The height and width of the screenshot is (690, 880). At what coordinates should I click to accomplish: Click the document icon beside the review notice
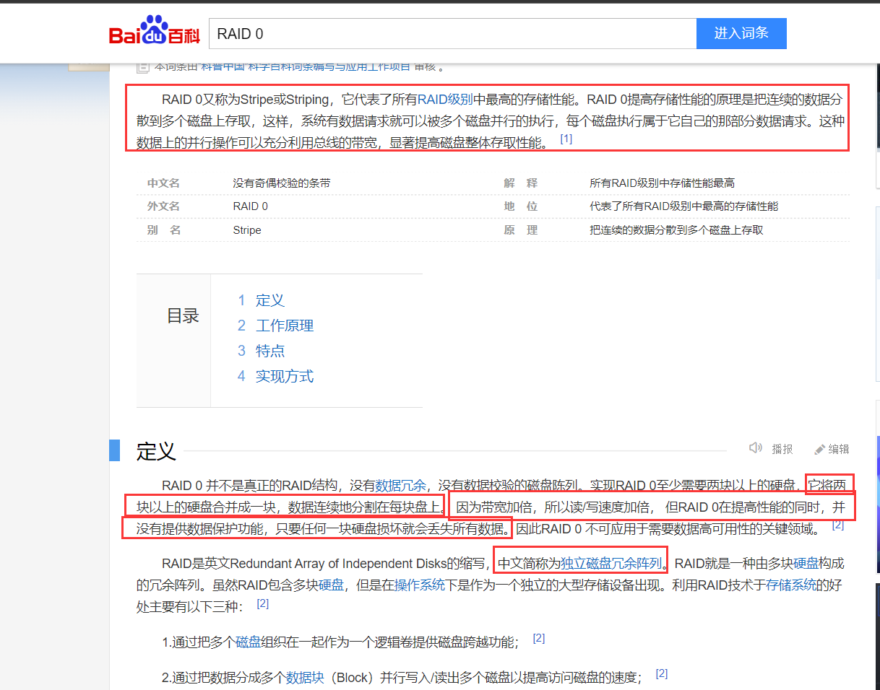click(143, 66)
